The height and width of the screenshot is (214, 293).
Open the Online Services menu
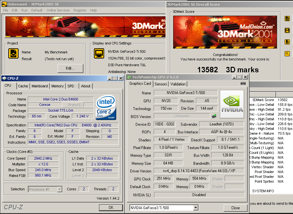58,10
